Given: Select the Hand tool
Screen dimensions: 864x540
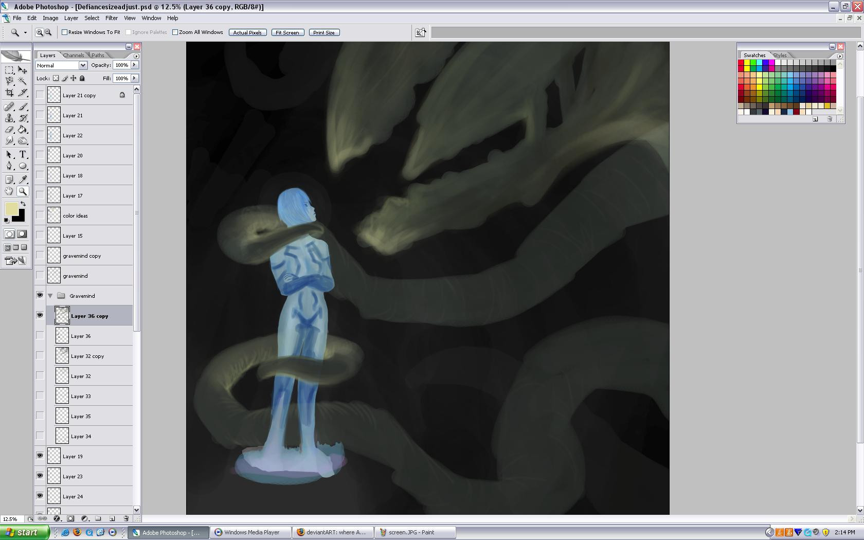Looking at the screenshot, I should point(9,191).
